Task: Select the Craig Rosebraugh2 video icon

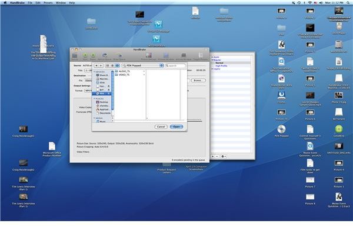Action: [23, 165]
